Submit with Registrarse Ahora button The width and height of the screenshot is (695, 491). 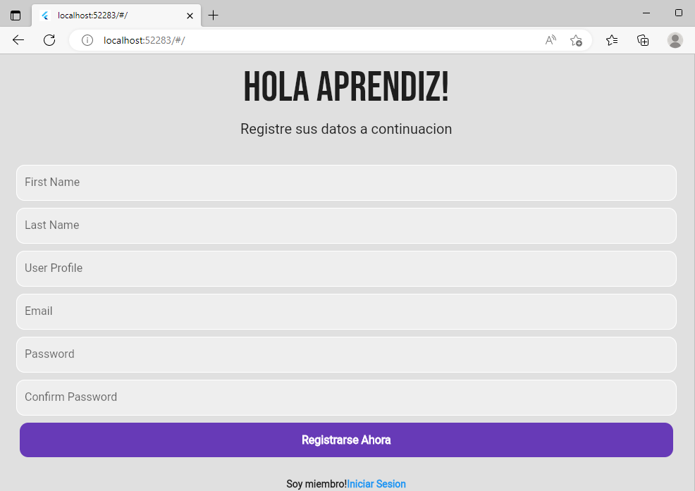(346, 440)
